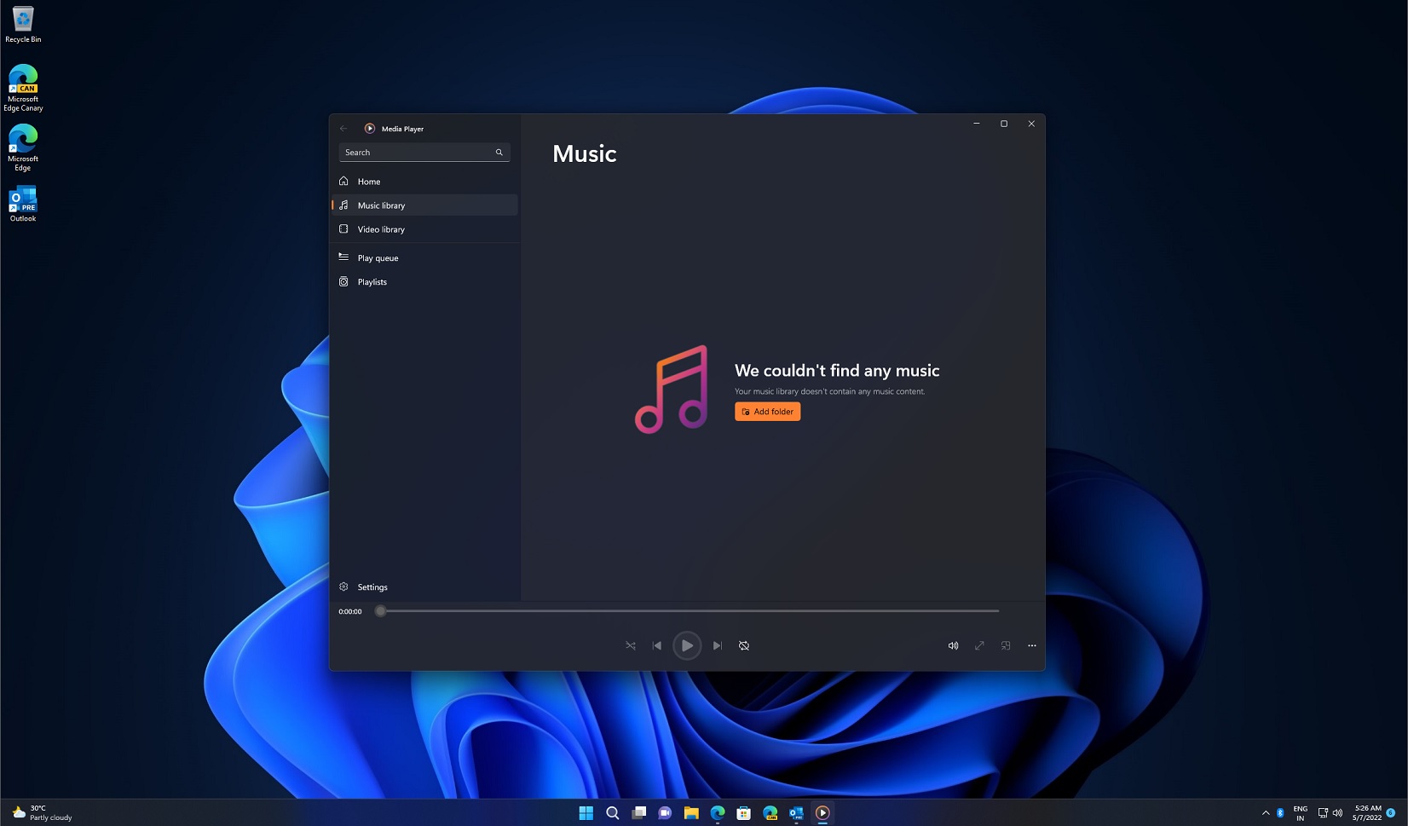Viewport: 1408px width, 826px height.
Task: Navigate back using the back arrow
Action: pyautogui.click(x=343, y=128)
